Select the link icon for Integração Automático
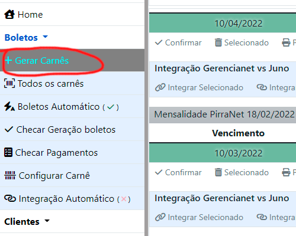 [10, 198]
